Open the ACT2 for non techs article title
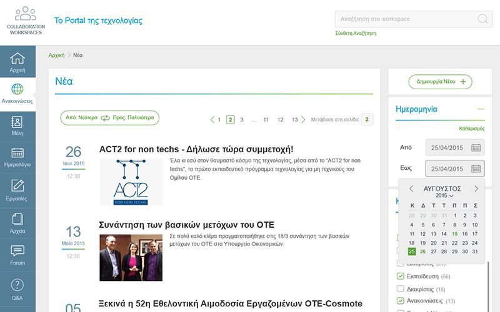 click(x=196, y=149)
